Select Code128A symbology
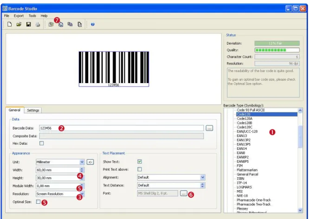310x219 pixels. [x=245, y=119]
